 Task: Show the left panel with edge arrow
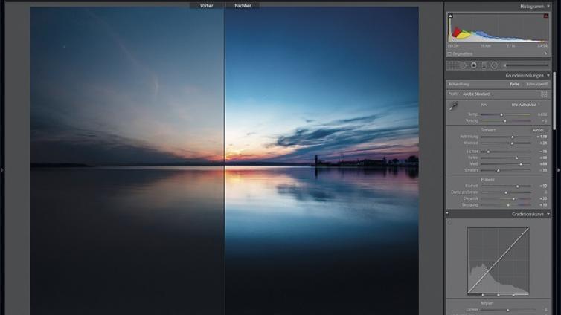coord(1,170)
